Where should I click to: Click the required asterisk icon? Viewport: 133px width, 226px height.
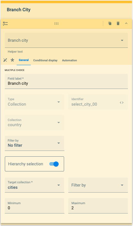pyautogui.click(x=12, y=60)
